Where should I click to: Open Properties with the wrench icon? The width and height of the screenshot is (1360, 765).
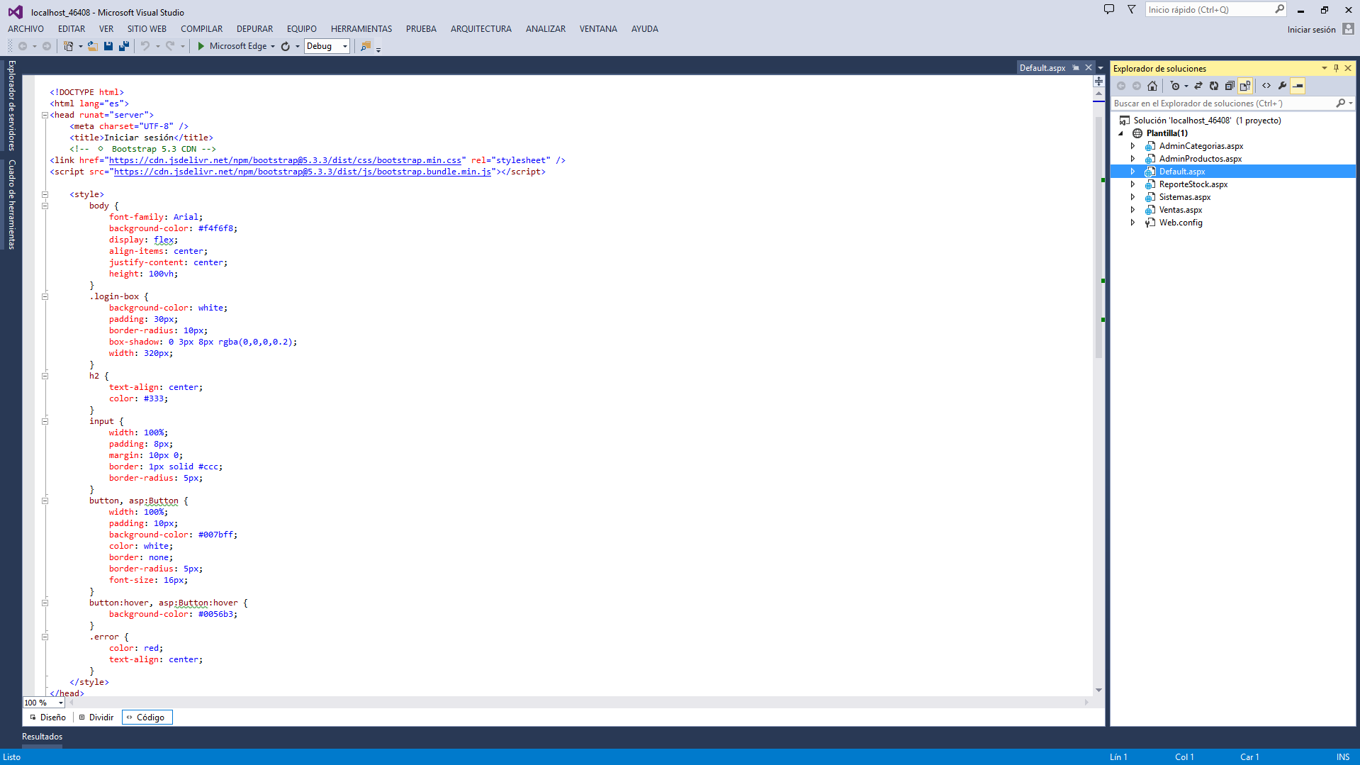1283,86
